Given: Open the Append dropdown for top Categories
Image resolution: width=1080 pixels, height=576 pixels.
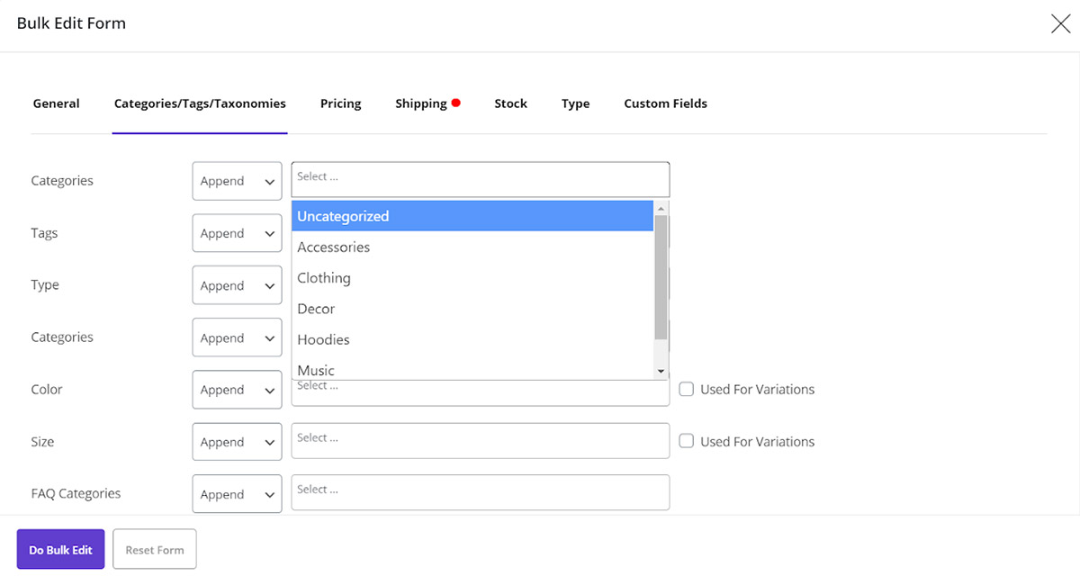Looking at the screenshot, I should 237,181.
